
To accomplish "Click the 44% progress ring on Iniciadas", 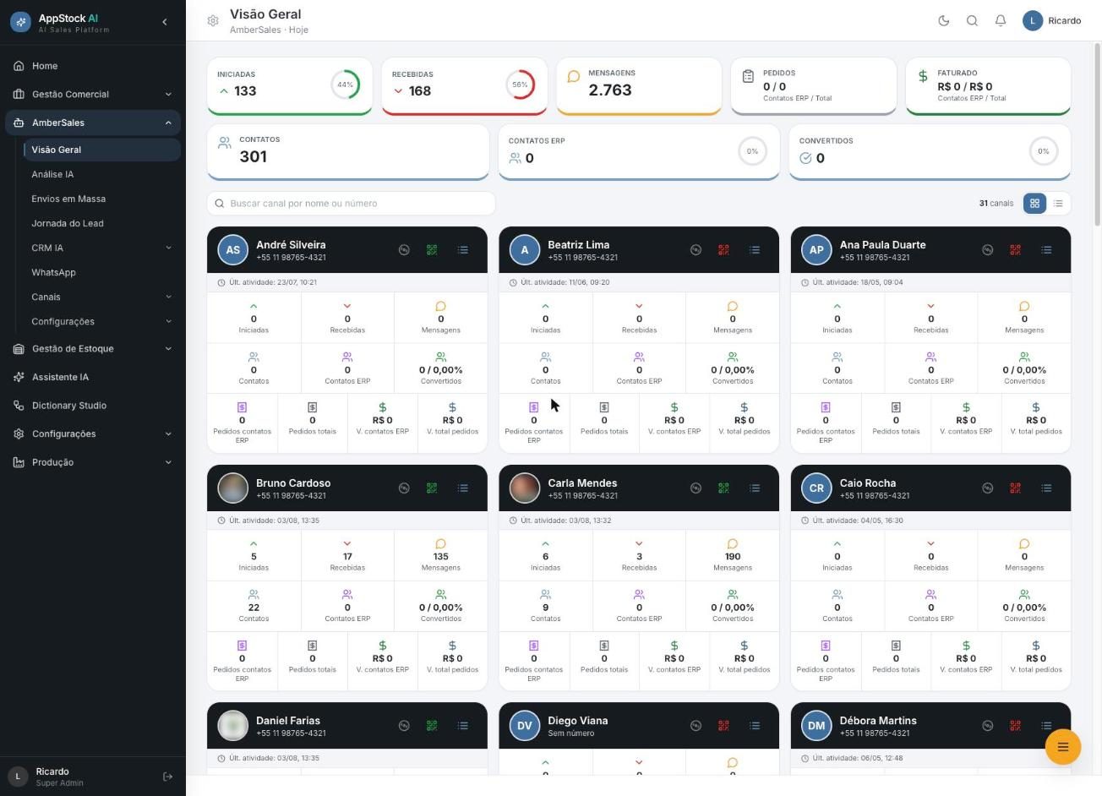I will [345, 85].
